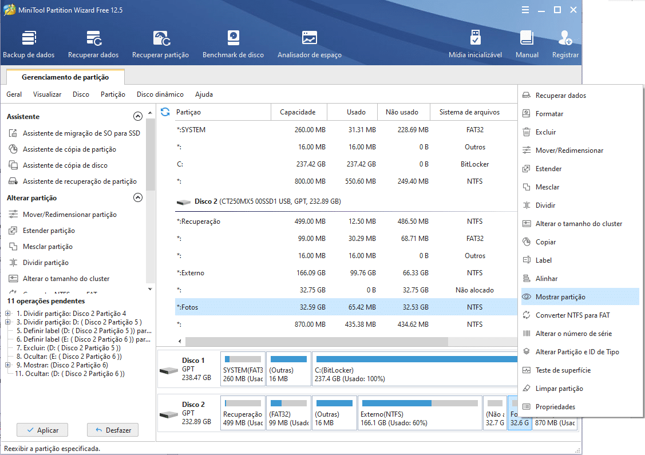Open Propriedades from context menu

tap(580, 407)
